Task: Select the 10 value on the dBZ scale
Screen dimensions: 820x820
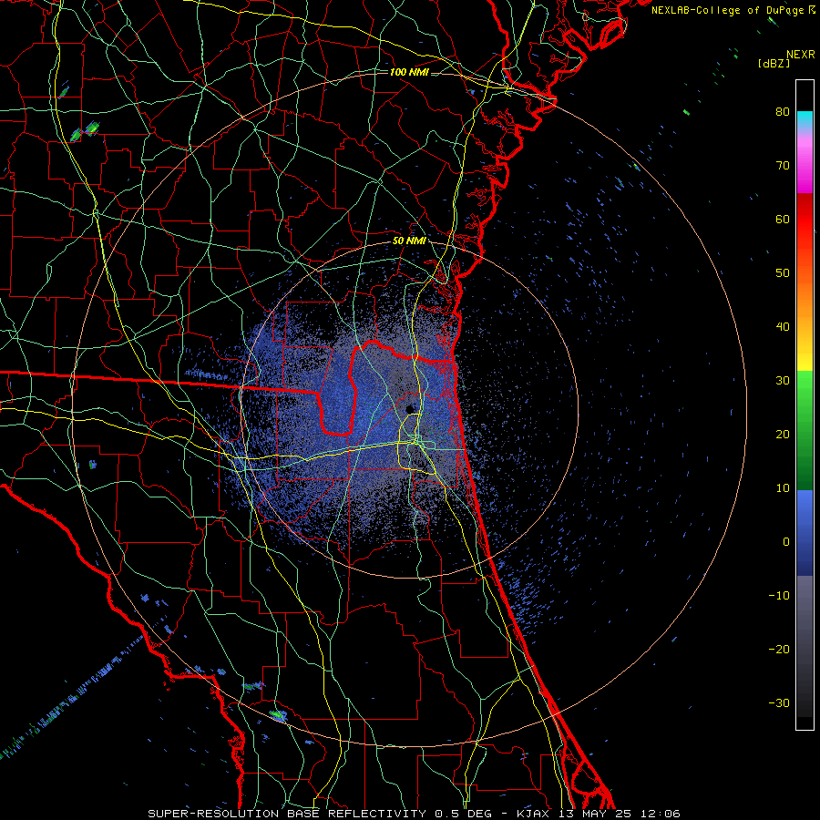Action: tap(783, 488)
